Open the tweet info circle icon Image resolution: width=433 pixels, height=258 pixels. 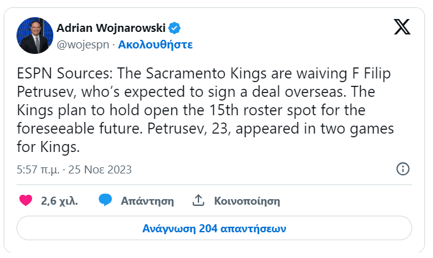pyautogui.click(x=403, y=169)
